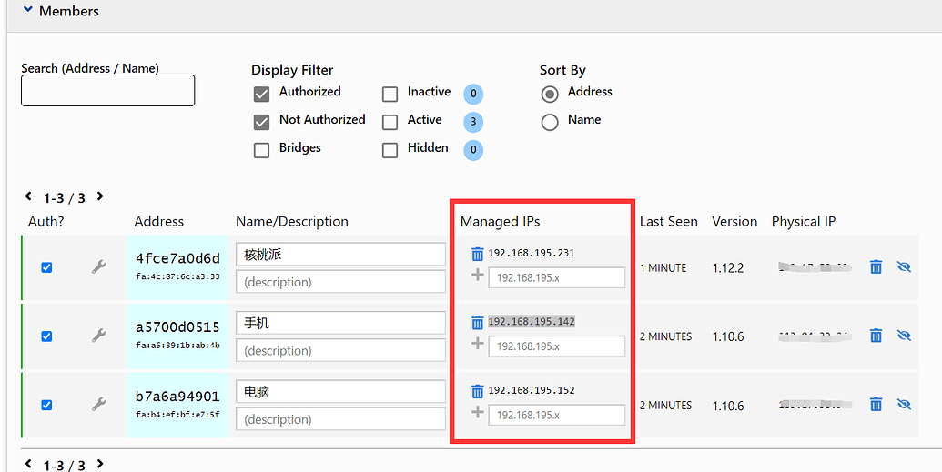
Task: Add managed IP for member 4fce7a0d6d
Action: 477,275
